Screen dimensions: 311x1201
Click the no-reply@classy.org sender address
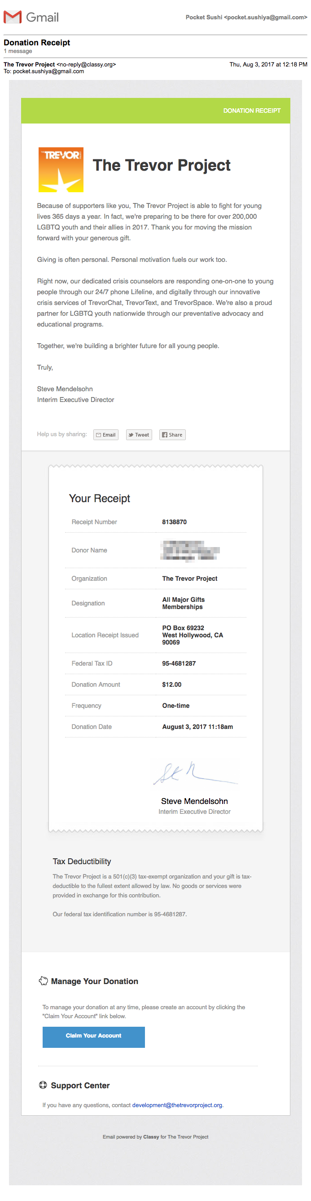pos(86,64)
